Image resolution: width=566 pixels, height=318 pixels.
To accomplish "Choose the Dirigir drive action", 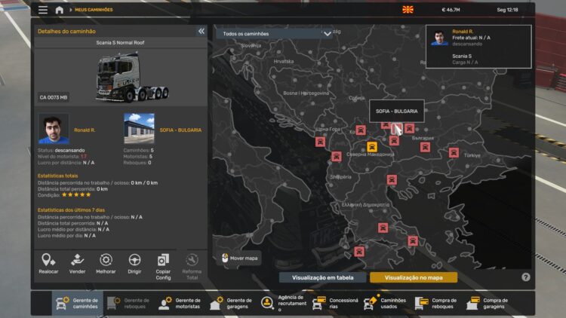I will click(x=134, y=264).
